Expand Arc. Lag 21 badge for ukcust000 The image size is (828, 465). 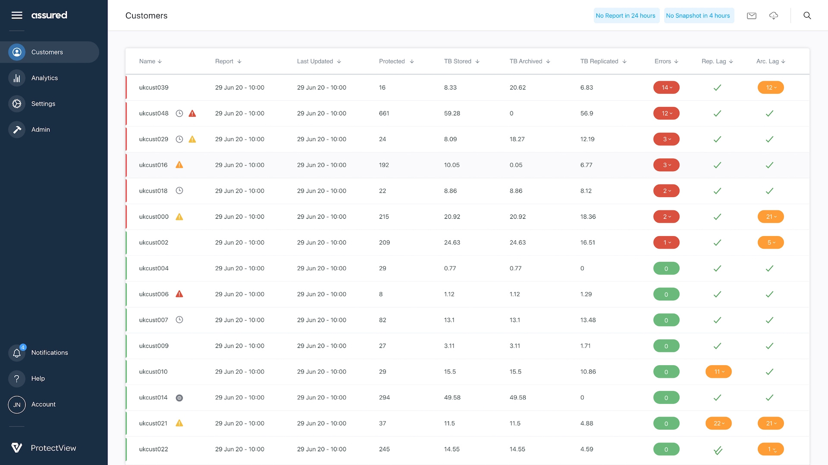[770, 217]
